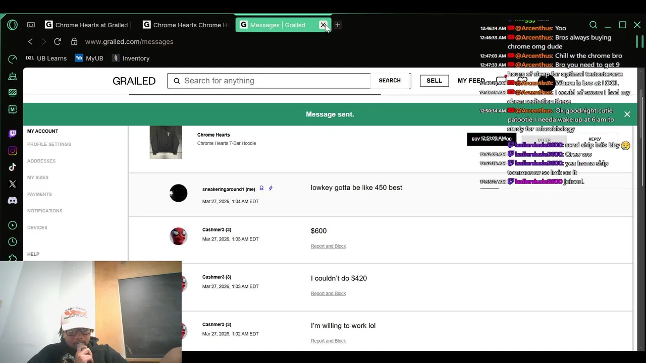Image resolution: width=646 pixels, height=363 pixels.
Task: Click the Chrome Hearts hoodie thumbnail
Action: [x=166, y=142]
